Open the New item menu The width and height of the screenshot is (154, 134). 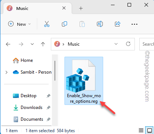[x=19, y=24]
